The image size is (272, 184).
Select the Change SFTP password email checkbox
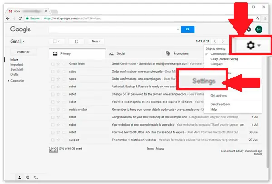click(53, 94)
